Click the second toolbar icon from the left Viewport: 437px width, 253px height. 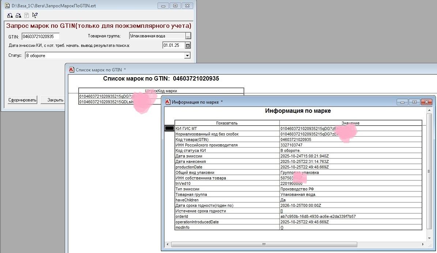point(18,15)
